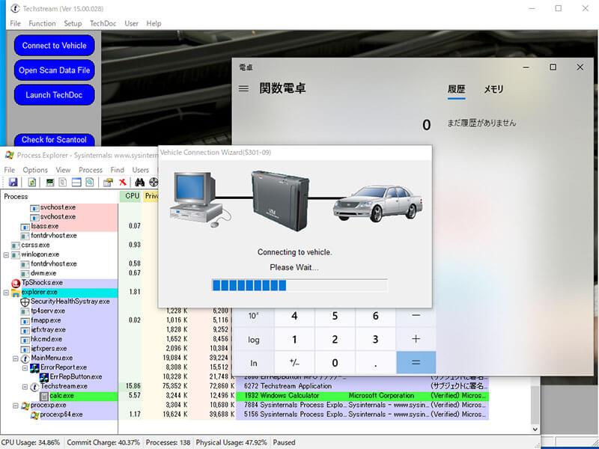
Task: Click Check for Scantool button
Action: click(54, 140)
